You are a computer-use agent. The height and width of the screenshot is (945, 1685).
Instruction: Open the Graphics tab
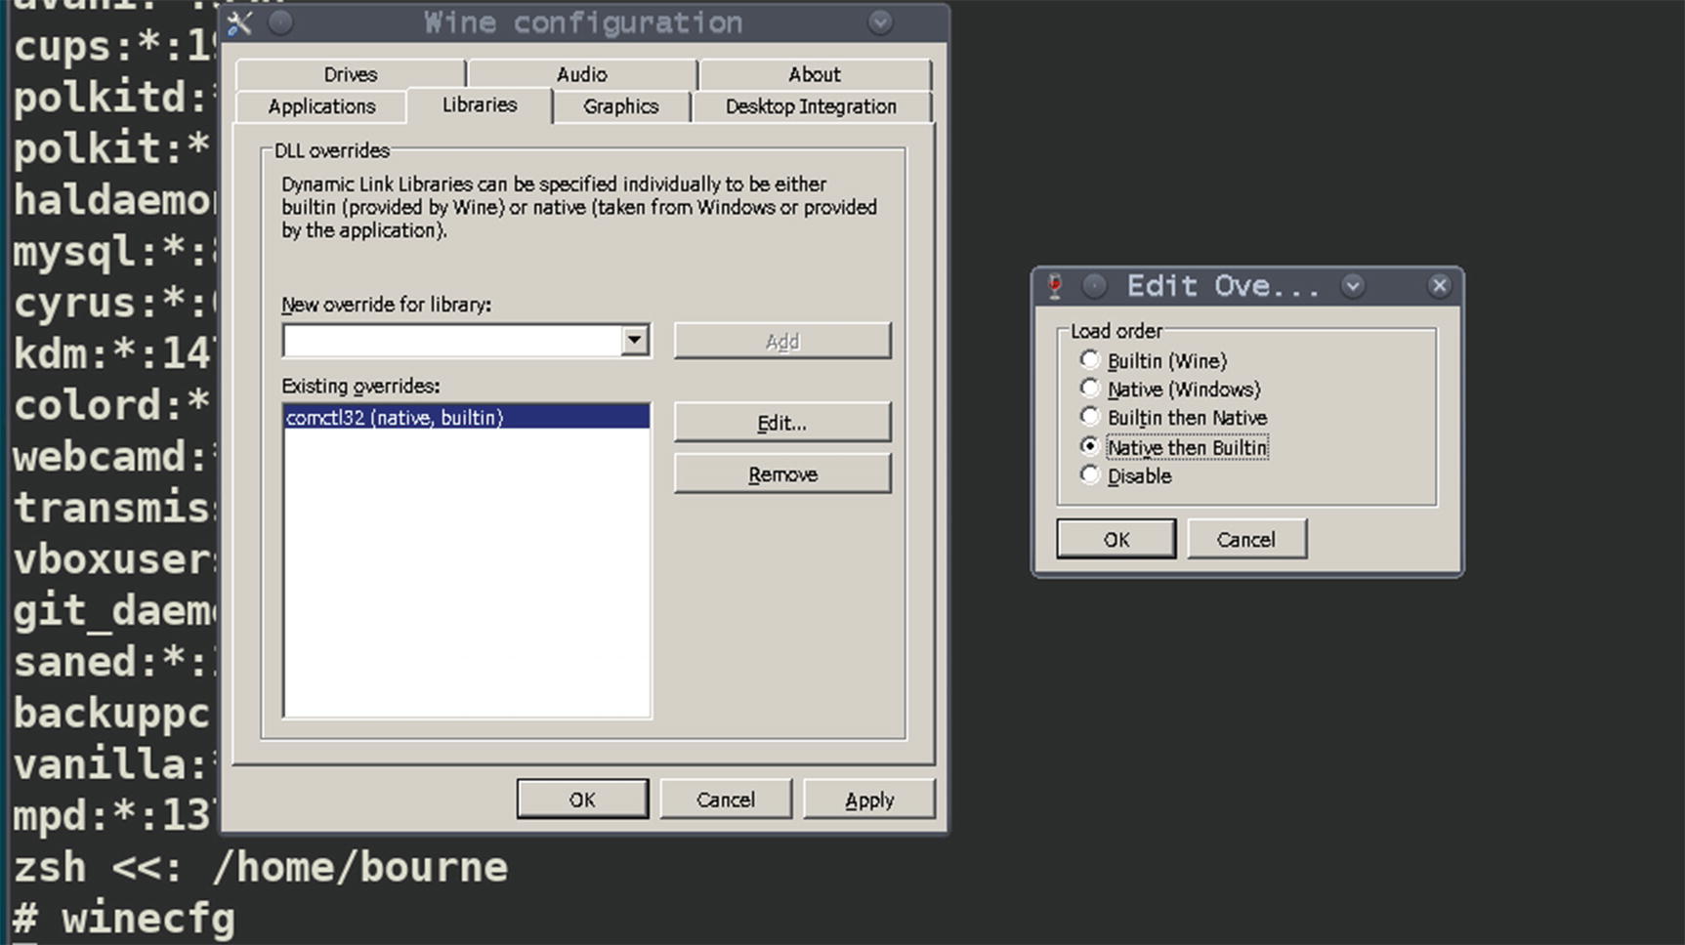(x=621, y=106)
